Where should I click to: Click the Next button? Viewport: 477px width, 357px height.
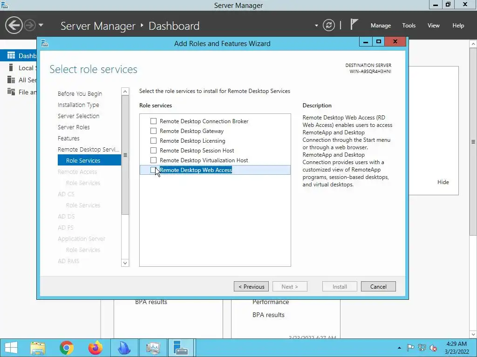pos(290,286)
